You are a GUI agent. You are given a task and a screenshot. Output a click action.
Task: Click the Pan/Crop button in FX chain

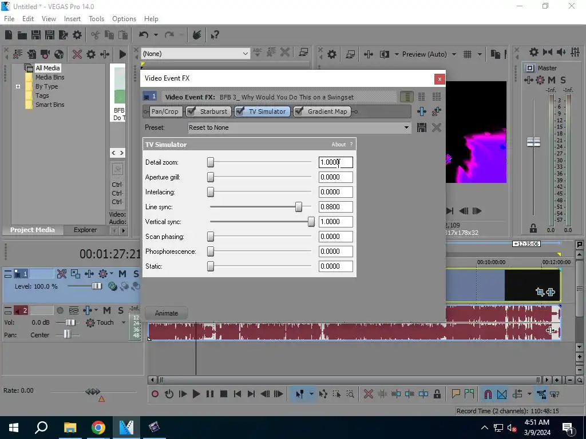point(164,111)
